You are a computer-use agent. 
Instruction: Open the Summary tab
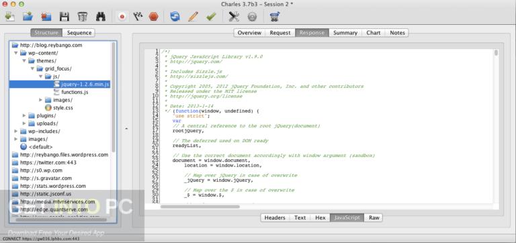click(x=345, y=32)
